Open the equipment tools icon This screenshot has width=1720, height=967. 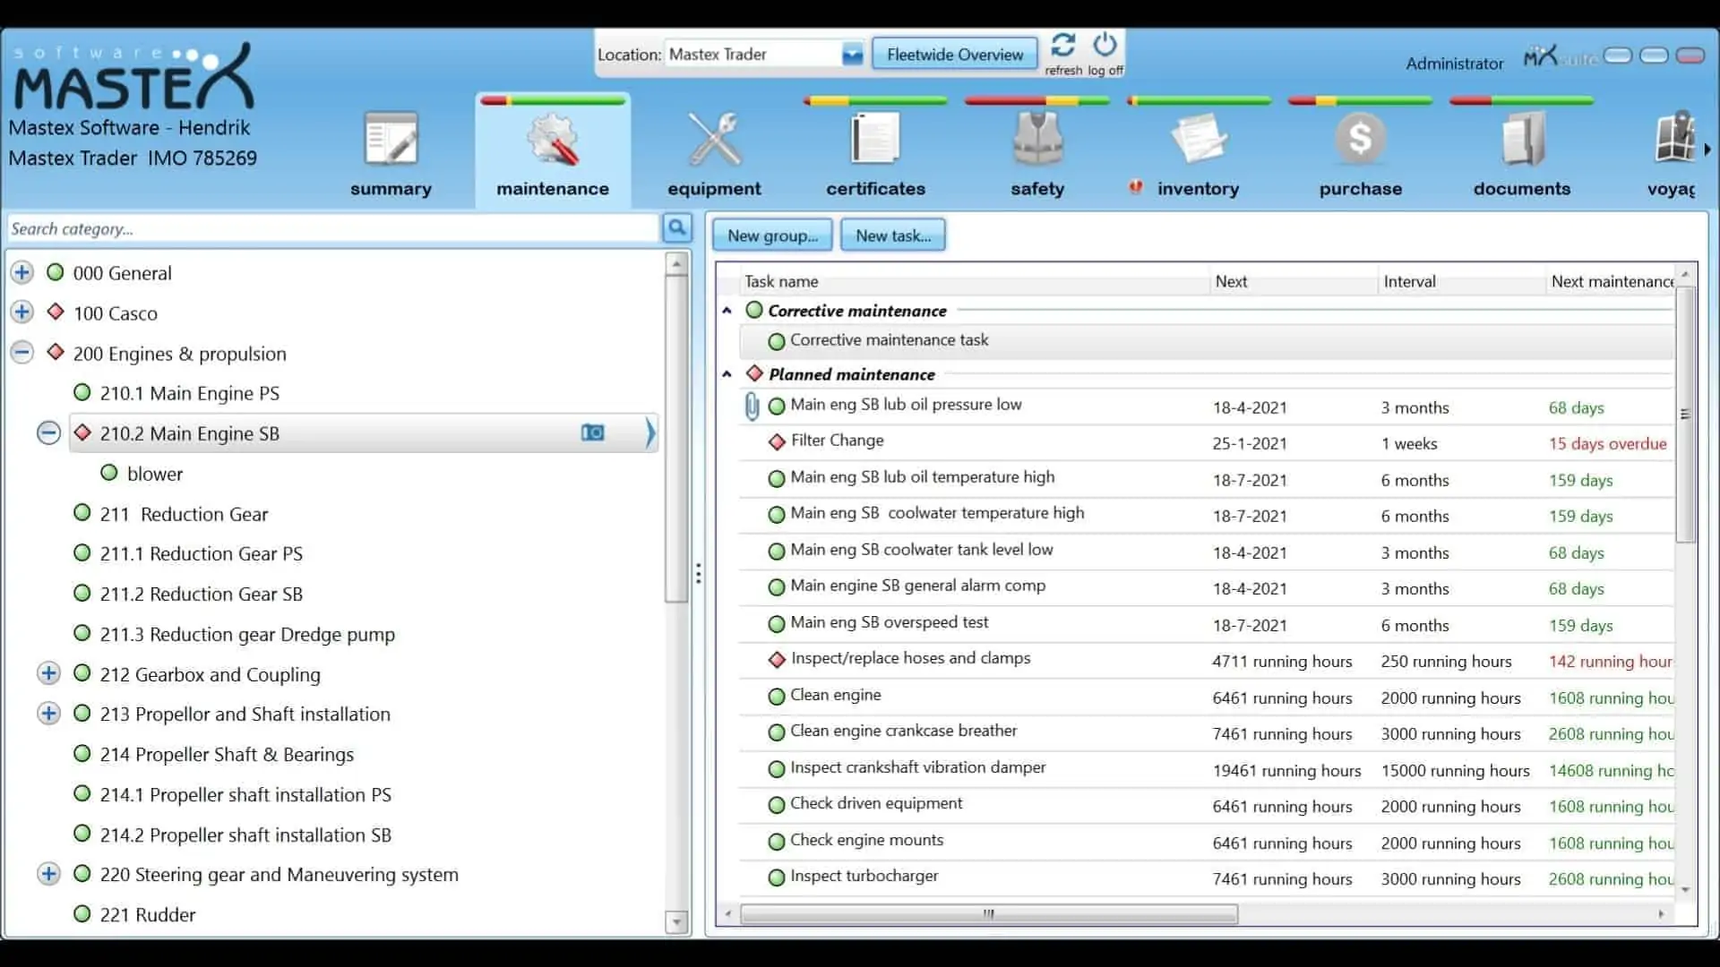click(x=714, y=140)
